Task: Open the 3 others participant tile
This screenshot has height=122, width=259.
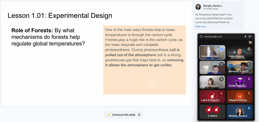Action: (x=212, y=112)
